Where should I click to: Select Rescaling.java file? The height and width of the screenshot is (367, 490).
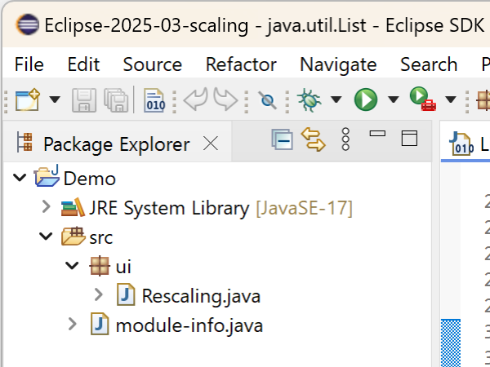click(201, 296)
